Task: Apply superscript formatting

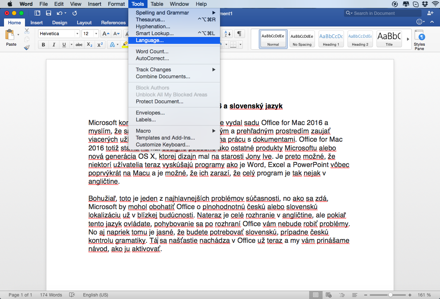Action: tap(100, 45)
